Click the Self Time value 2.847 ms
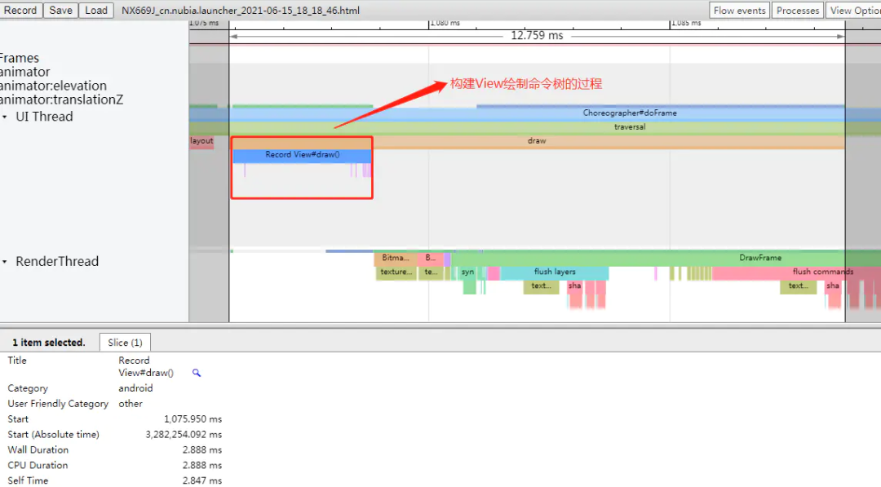 201,480
